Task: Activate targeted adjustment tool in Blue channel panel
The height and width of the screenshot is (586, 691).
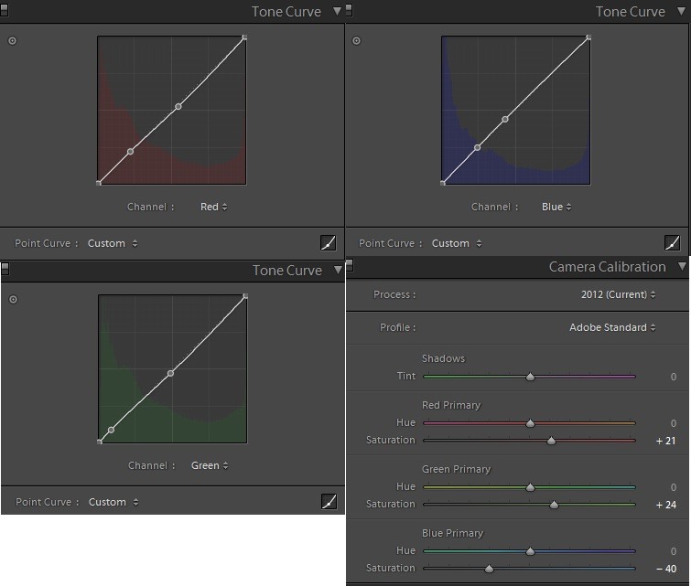Action: (356, 40)
